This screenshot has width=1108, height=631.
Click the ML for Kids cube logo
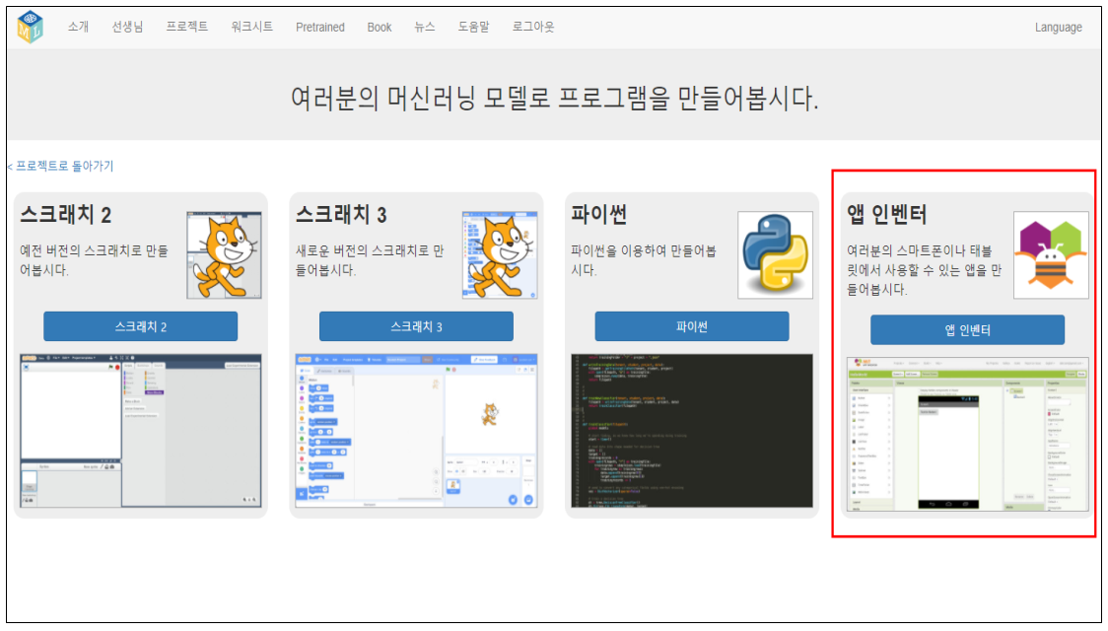(x=30, y=27)
